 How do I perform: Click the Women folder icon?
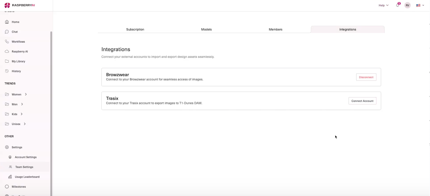click(7, 94)
